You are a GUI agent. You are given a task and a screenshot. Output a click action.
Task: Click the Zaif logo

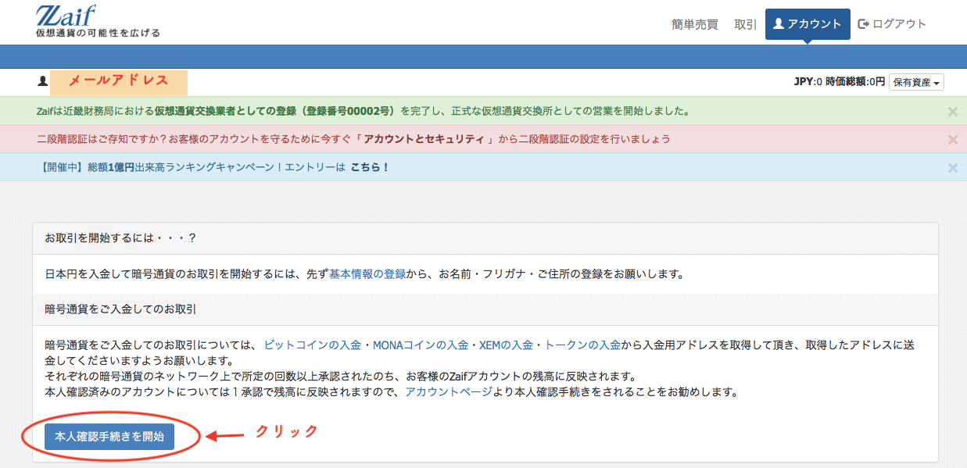pos(98,21)
